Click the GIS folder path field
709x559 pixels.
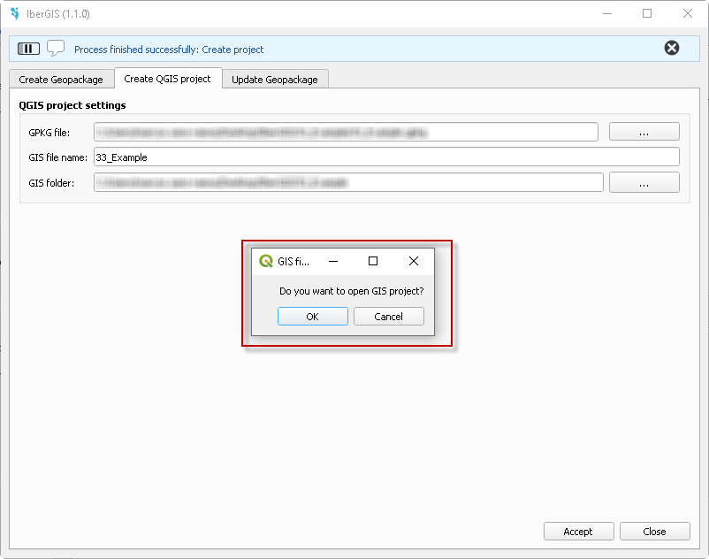348,183
